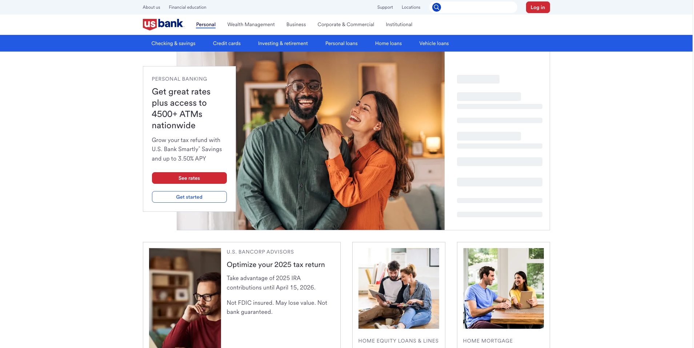Go to the Support page
Image resolution: width=694 pixels, height=348 pixels.
(x=385, y=7)
